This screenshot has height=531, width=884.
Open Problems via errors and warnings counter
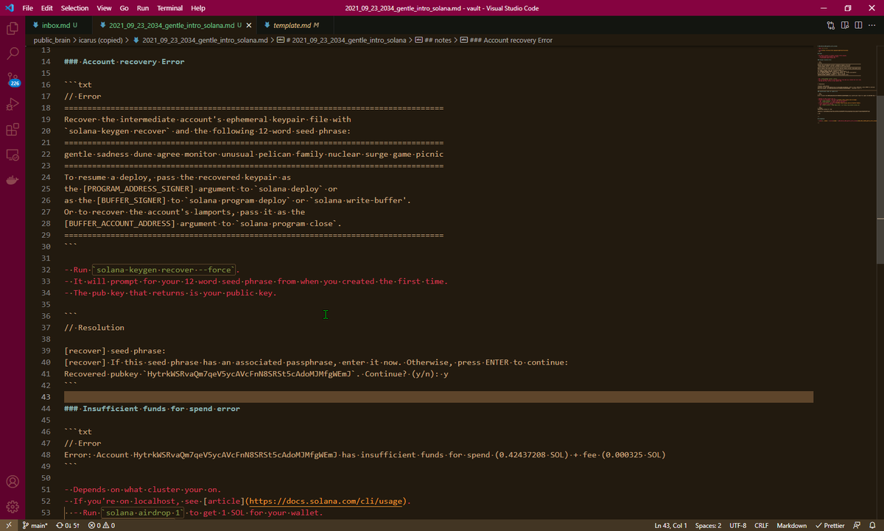(x=100, y=526)
